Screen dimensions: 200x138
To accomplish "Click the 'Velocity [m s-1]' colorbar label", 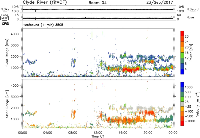I will click(197, 104).
